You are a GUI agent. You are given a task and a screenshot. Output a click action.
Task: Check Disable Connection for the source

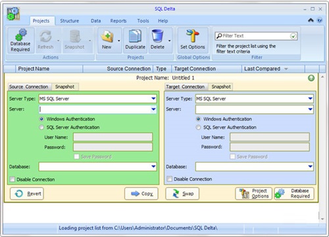coord(13,179)
